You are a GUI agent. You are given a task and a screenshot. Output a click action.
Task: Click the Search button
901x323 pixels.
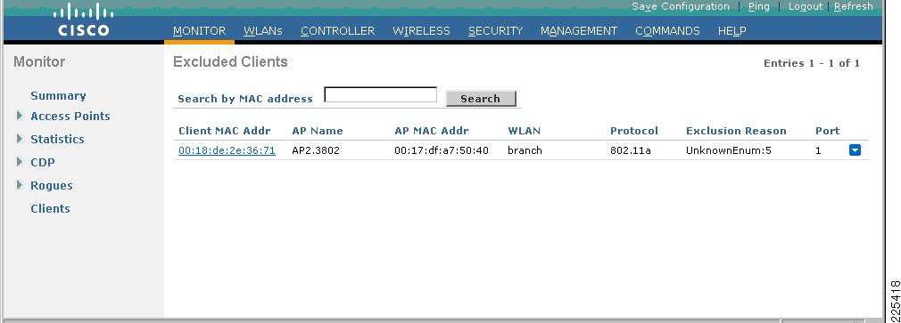(480, 99)
